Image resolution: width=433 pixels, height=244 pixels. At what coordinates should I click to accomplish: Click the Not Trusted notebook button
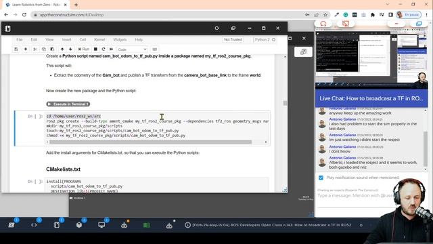click(x=233, y=39)
